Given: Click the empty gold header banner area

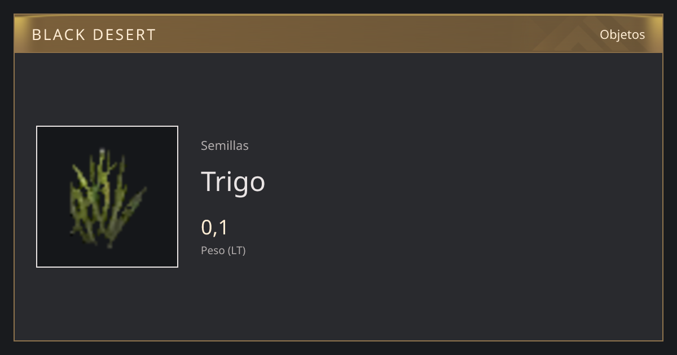Looking at the screenshot, I should pos(367,34).
